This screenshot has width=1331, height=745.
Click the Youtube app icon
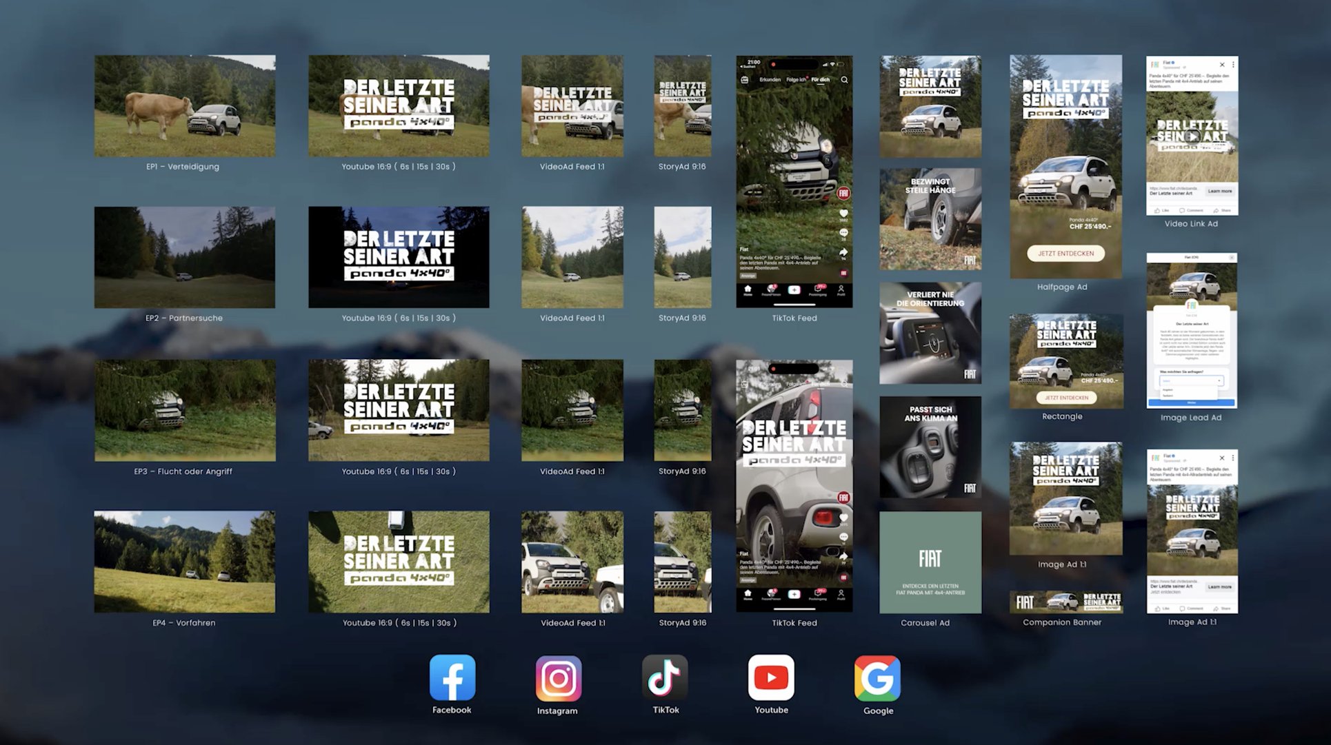771,677
